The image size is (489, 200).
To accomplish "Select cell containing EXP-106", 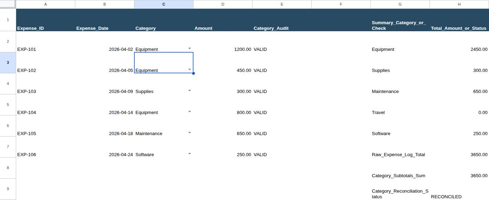I will pos(45,147).
